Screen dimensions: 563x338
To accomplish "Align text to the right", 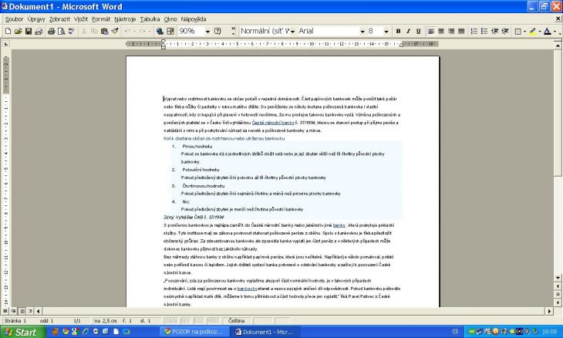I will click(451, 31).
